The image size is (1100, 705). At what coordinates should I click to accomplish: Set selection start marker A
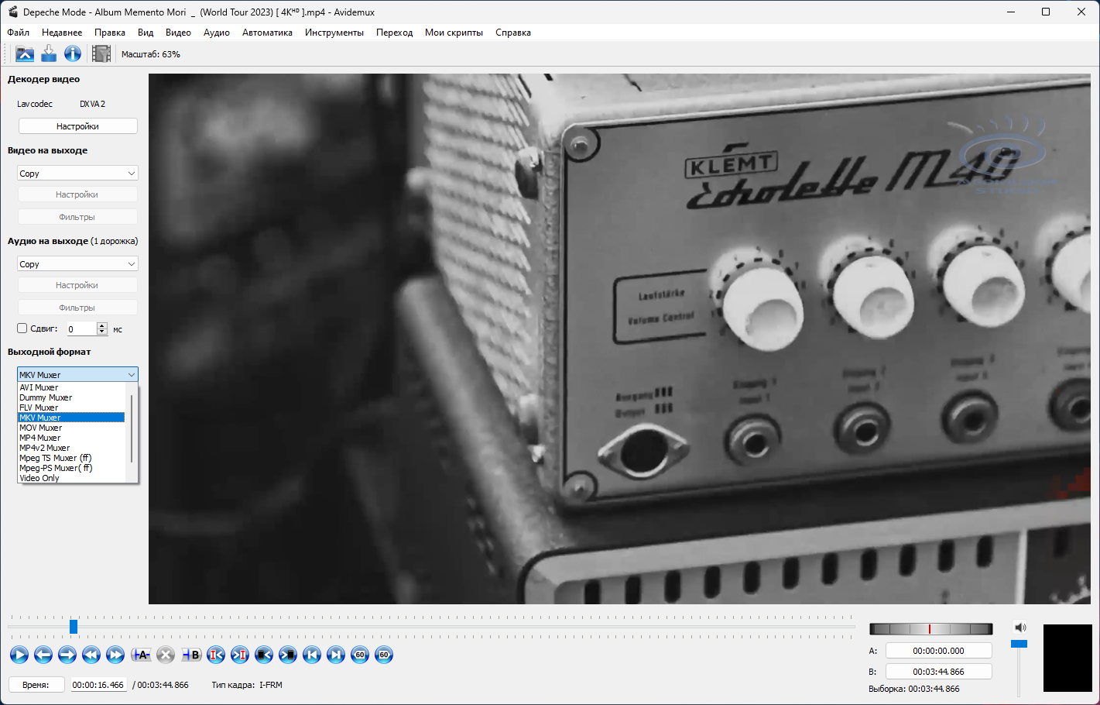tap(141, 655)
